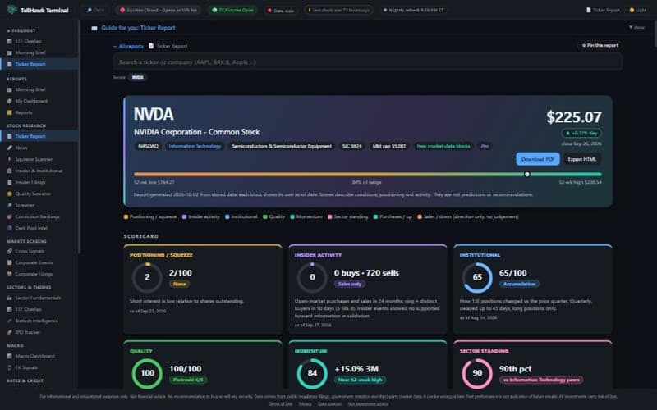This screenshot has height=410, width=657.
Task: Click the Insider activity legend swatch
Action: 184,216
